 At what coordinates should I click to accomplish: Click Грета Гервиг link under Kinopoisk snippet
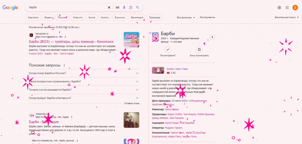[67, 54]
